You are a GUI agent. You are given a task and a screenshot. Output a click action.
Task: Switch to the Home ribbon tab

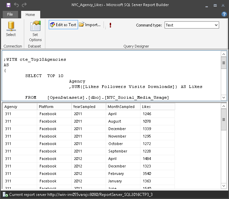(x=30, y=15)
